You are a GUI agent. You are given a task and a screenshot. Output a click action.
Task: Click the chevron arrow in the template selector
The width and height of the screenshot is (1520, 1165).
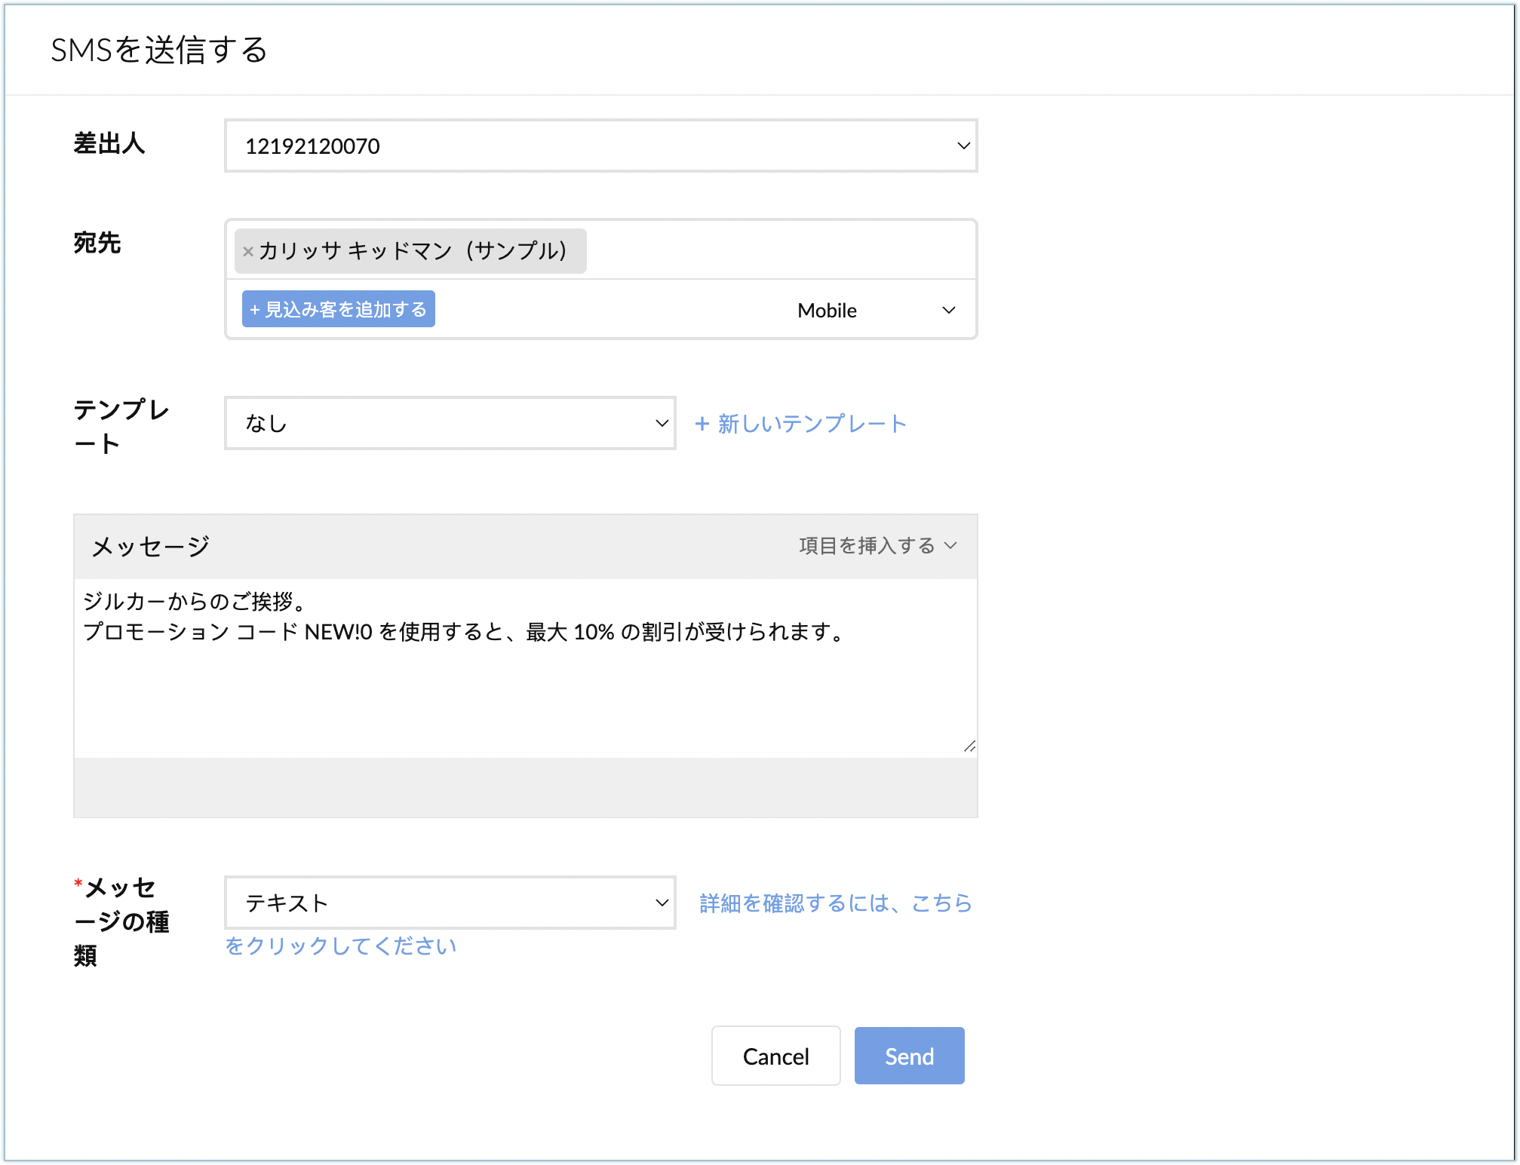[662, 423]
